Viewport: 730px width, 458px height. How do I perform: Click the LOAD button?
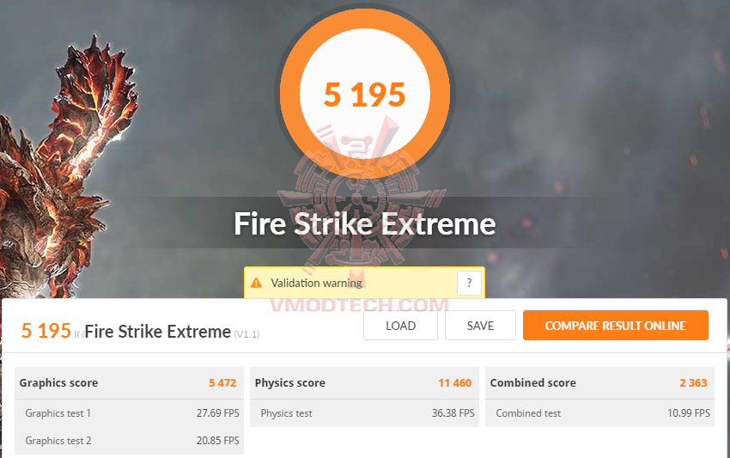click(400, 325)
